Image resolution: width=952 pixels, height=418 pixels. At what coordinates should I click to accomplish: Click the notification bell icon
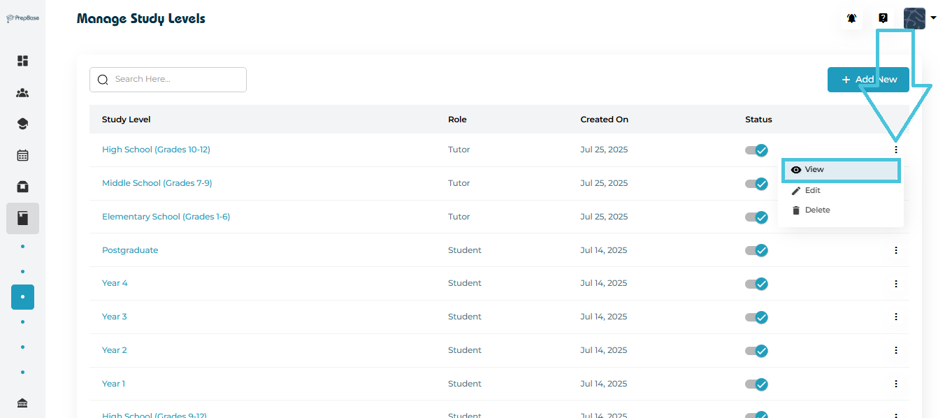(851, 19)
